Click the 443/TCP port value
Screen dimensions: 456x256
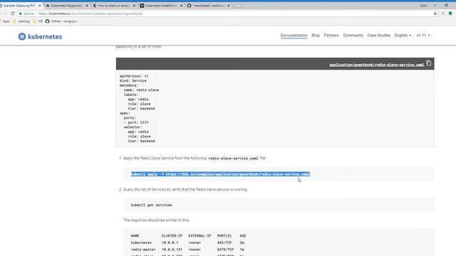(224, 242)
